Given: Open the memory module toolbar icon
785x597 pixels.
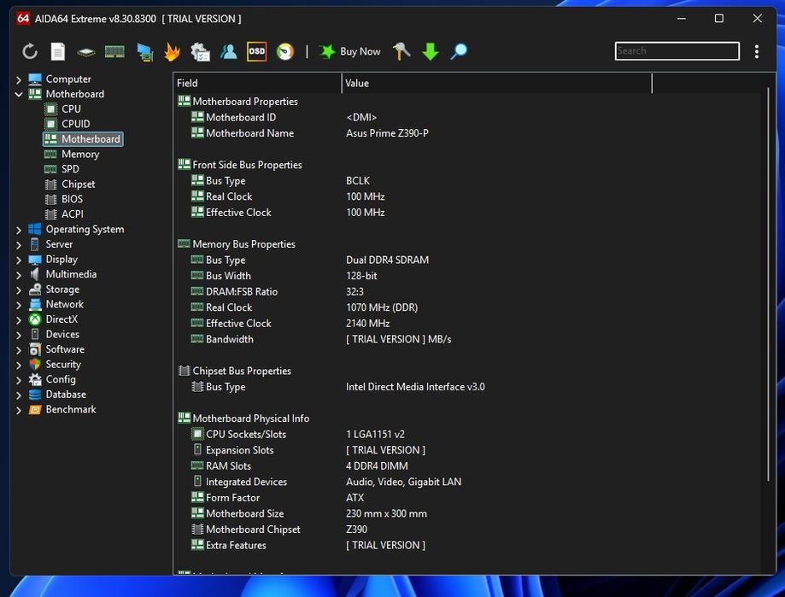Looking at the screenshot, I should coord(114,51).
